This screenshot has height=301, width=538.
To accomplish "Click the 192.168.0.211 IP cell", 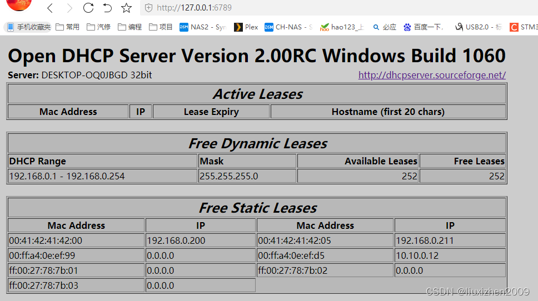I will click(450, 240).
